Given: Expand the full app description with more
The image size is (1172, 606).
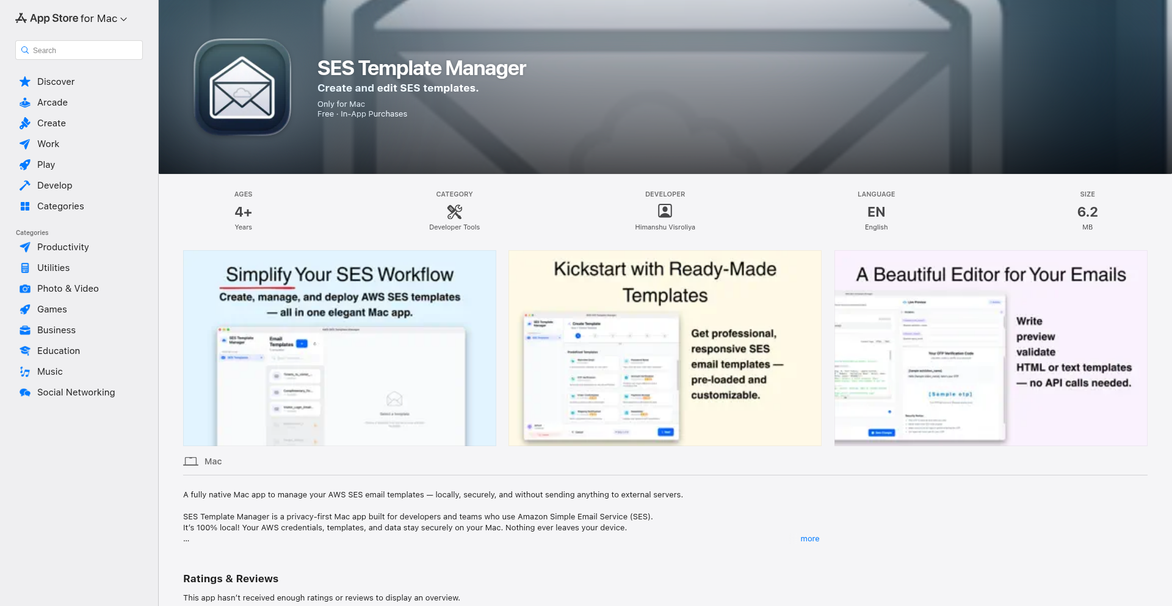Looking at the screenshot, I should point(809,539).
